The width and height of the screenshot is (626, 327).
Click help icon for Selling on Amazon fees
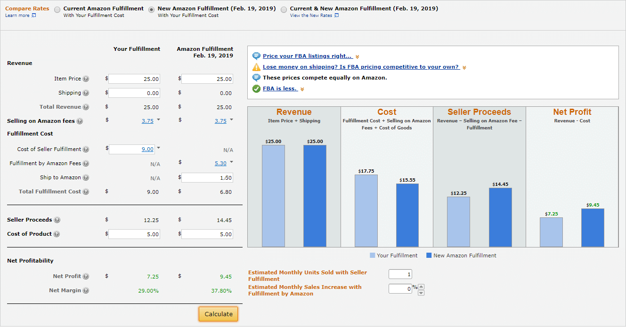(x=80, y=121)
